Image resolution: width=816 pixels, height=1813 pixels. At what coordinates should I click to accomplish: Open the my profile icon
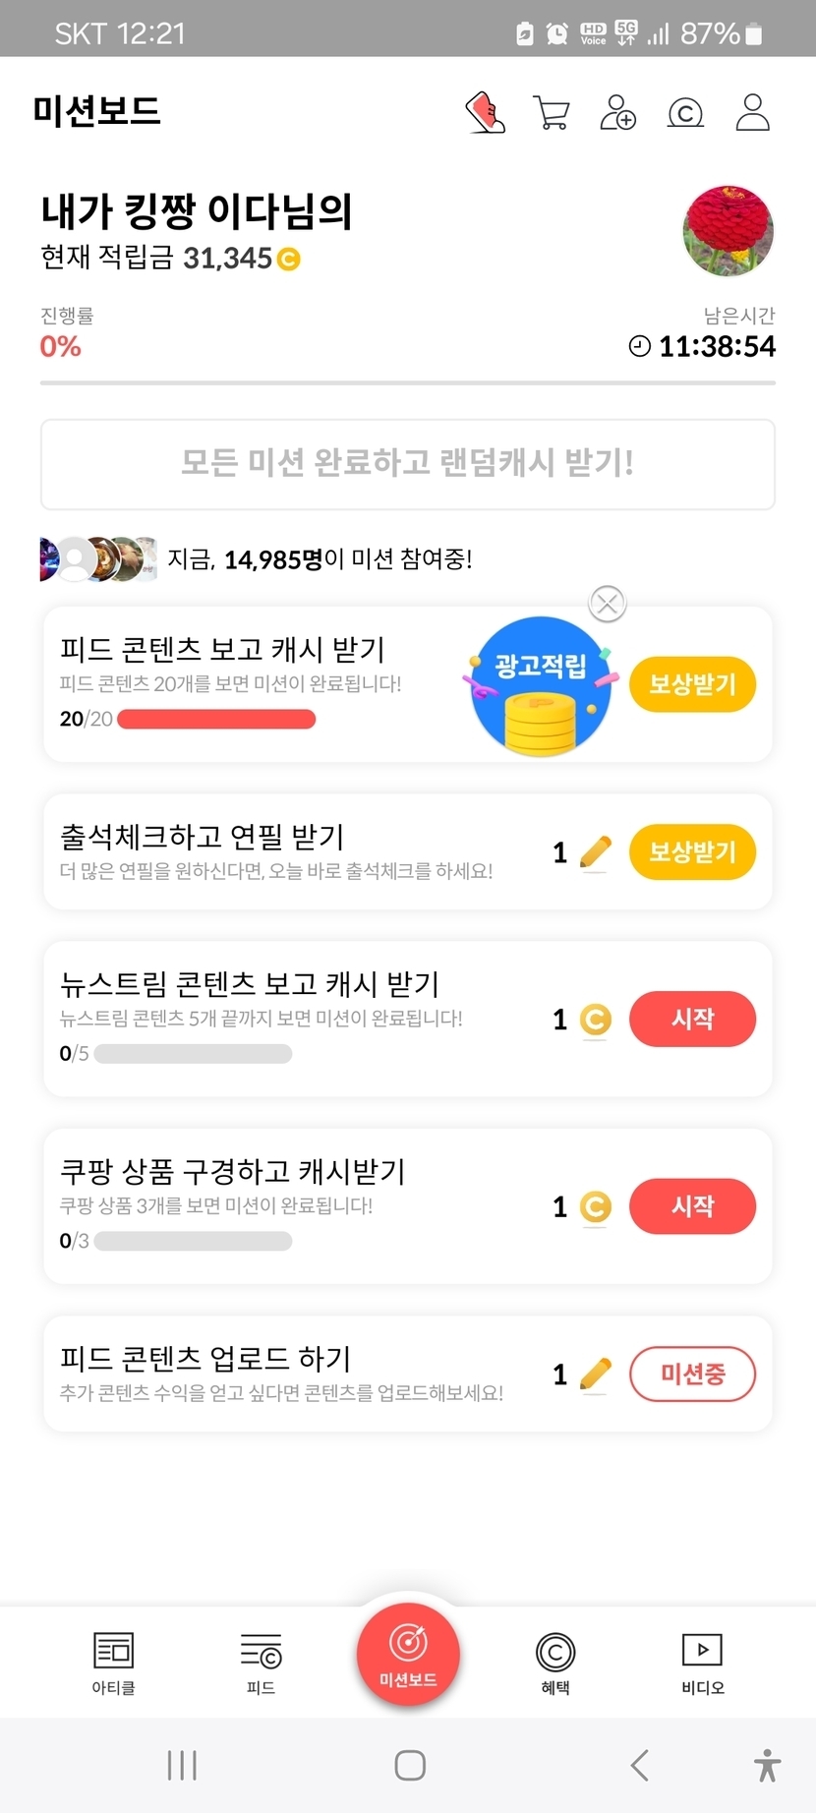(753, 113)
